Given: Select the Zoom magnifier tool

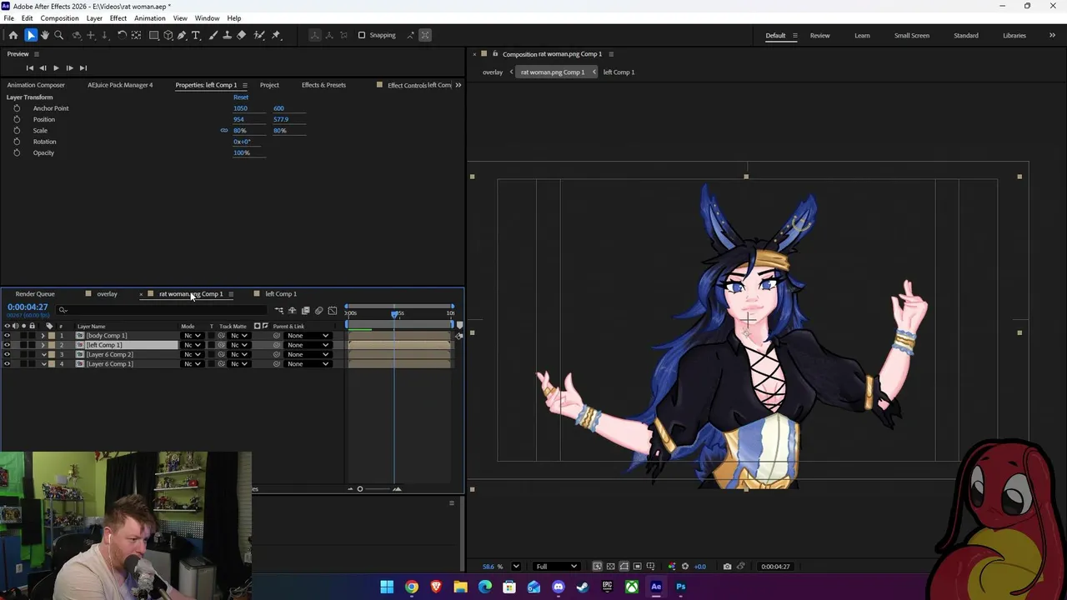Looking at the screenshot, I should (x=58, y=35).
